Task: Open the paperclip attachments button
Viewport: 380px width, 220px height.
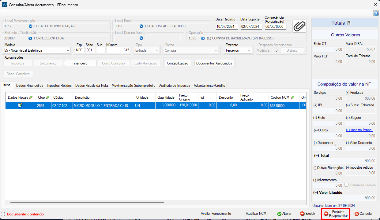Action: pos(299,26)
